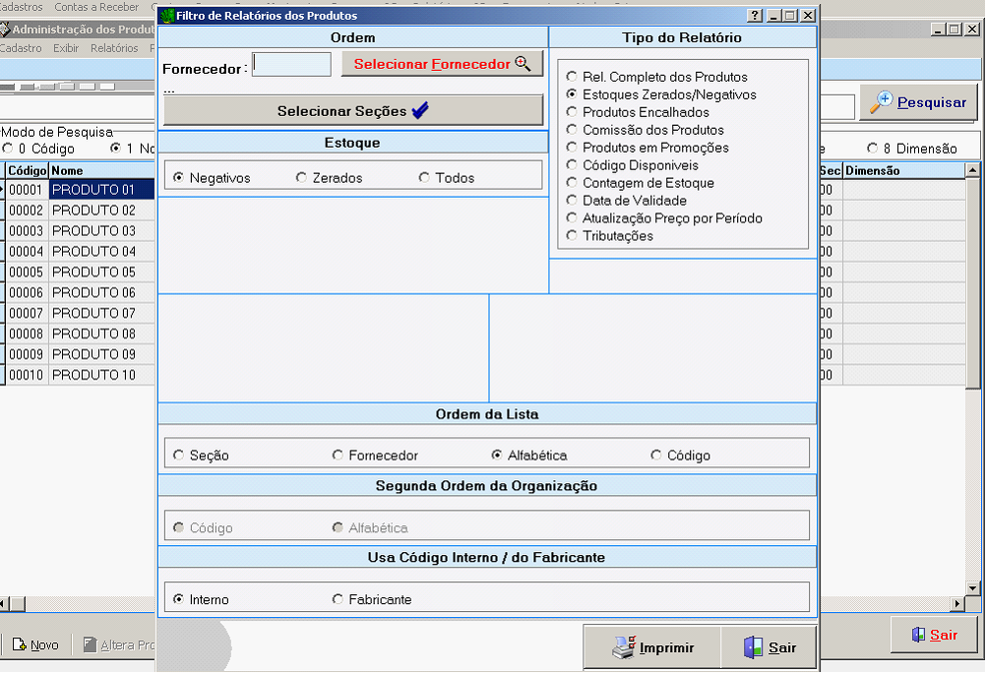Click into the Fornecedor input field
Screen dimensions: 986x673
(292, 65)
